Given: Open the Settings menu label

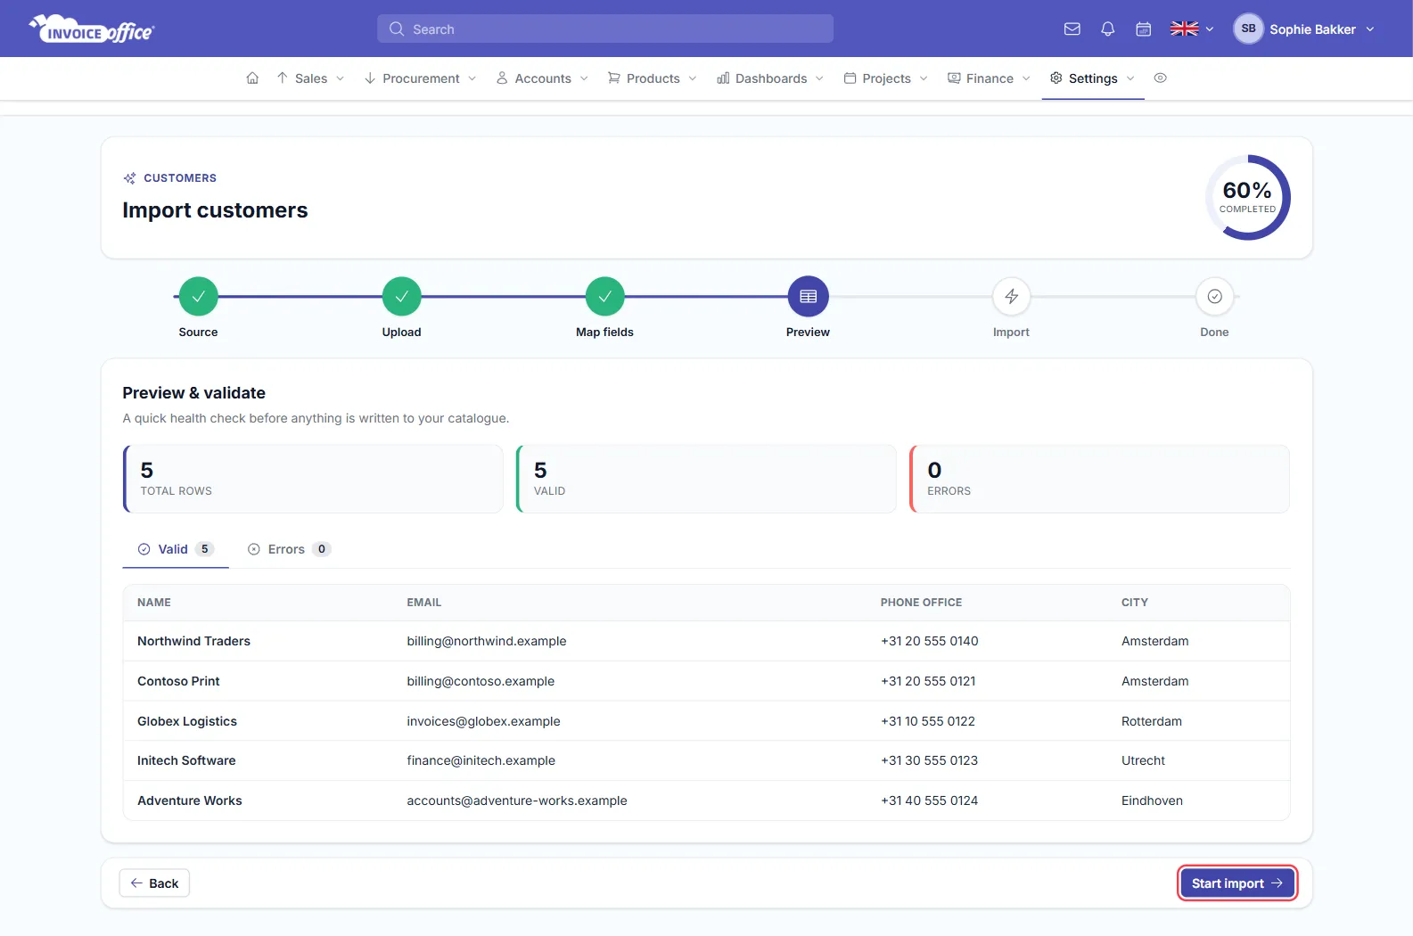Looking at the screenshot, I should coord(1093,78).
